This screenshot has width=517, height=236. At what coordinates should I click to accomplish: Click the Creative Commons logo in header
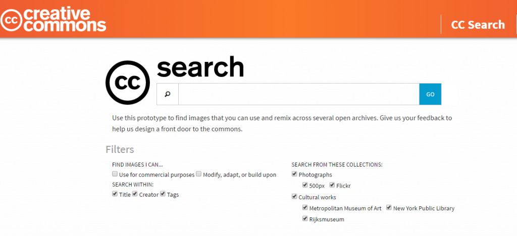pos(53,19)
